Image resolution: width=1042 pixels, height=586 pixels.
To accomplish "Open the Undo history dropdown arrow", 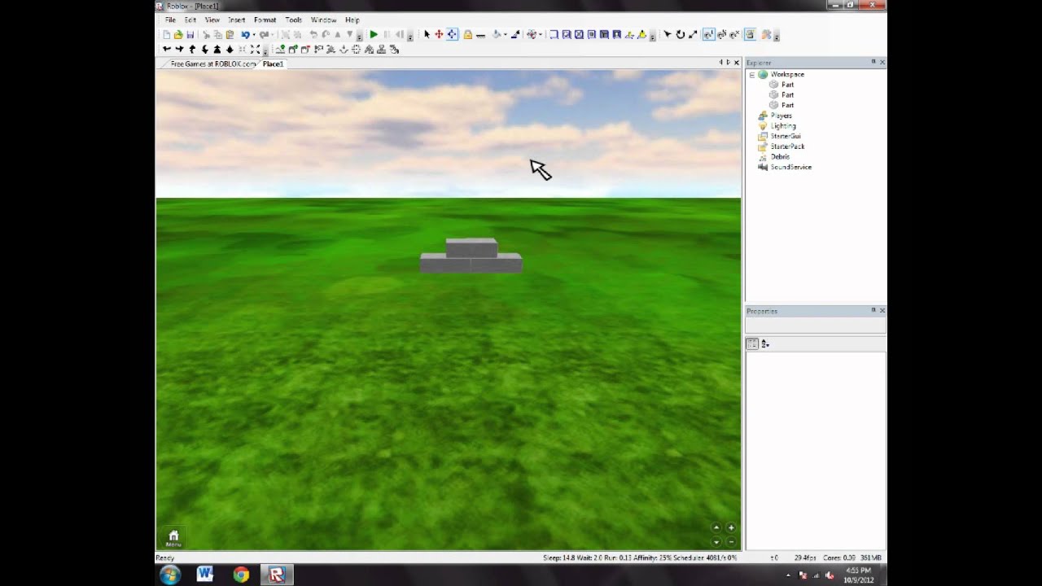I will click(x=254, y=35).
